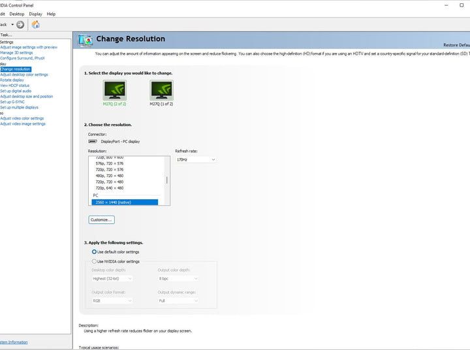Click the resolution list scrollbar thumb
470x350 pixels.
pyautogui.click(x=167, y=180)
